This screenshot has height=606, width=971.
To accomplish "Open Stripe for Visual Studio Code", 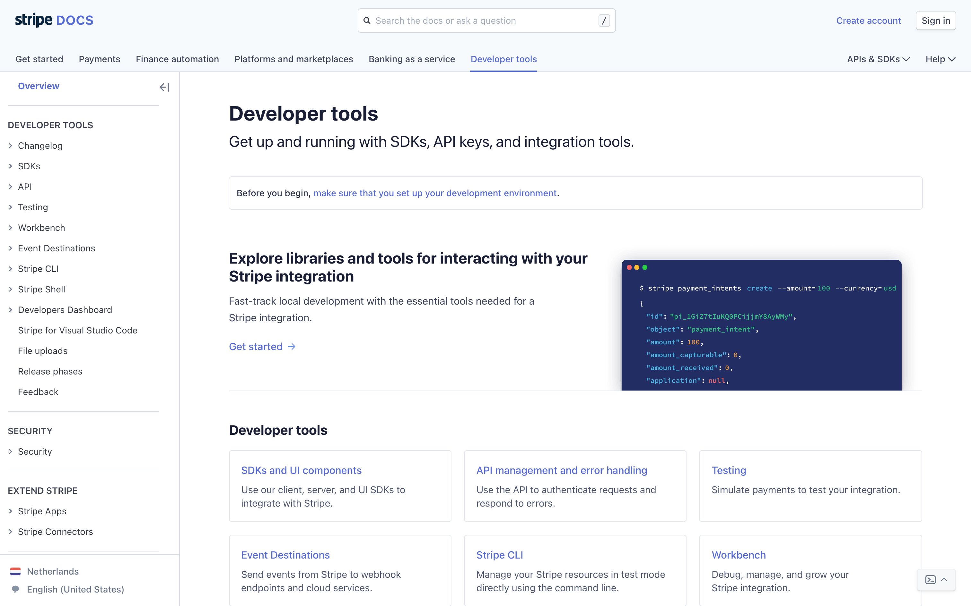I will [x=78, y=330].
